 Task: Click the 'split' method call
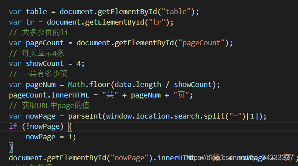[x=214, y=116]
